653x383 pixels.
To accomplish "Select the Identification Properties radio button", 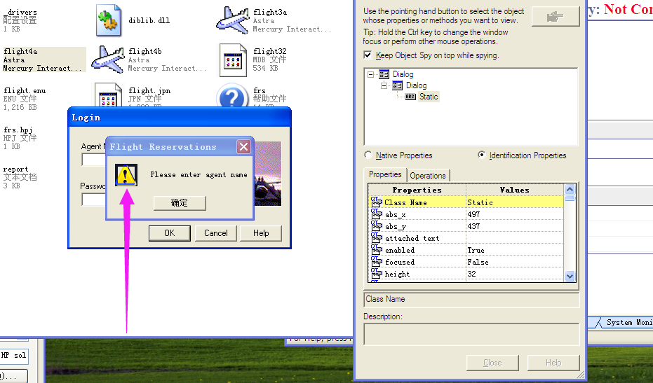I will point(481,155).
